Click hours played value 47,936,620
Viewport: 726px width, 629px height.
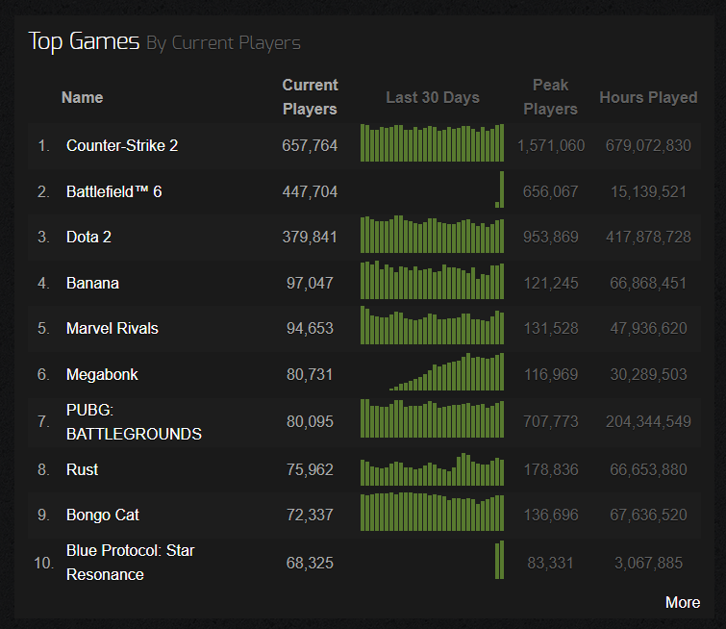click(x=648, y=328)
